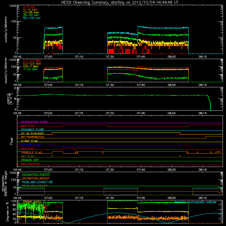
Task: Select the REAR_DEC_CHAN/128 legend label
Action: [x=37, y=182]
